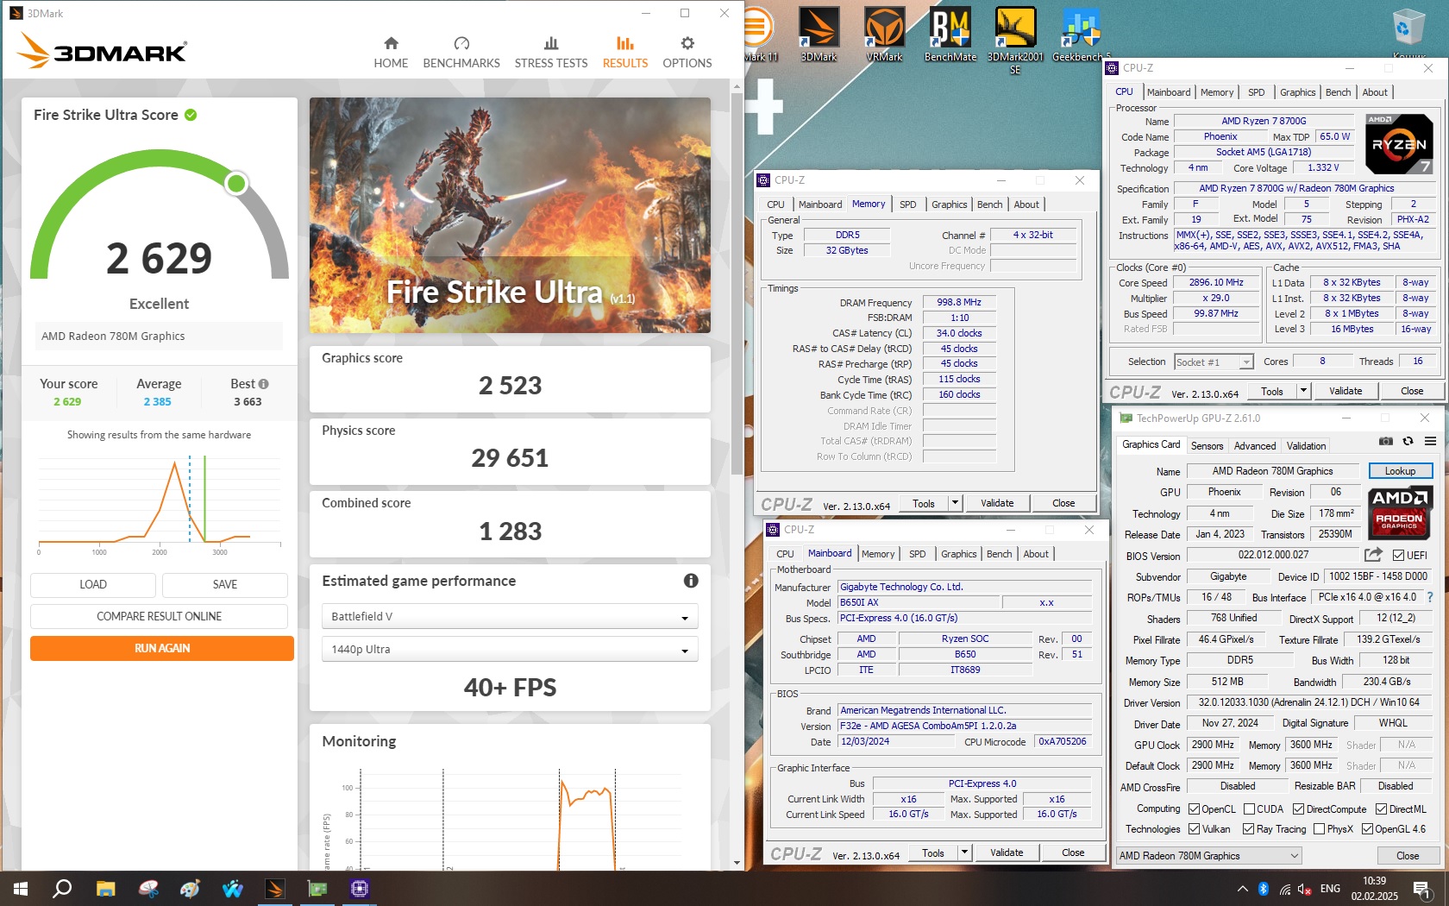This screenshot has width=1449, height=906.
Task: Click the Lookup button in GPU-Z
Action: (1400, 471)
